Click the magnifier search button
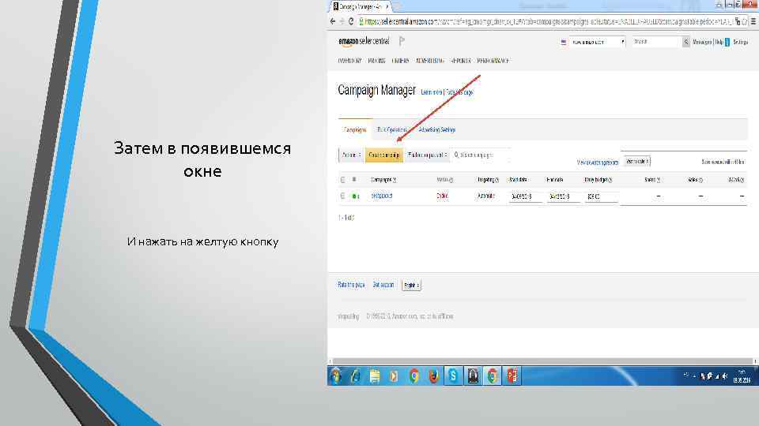 (686, 42)
